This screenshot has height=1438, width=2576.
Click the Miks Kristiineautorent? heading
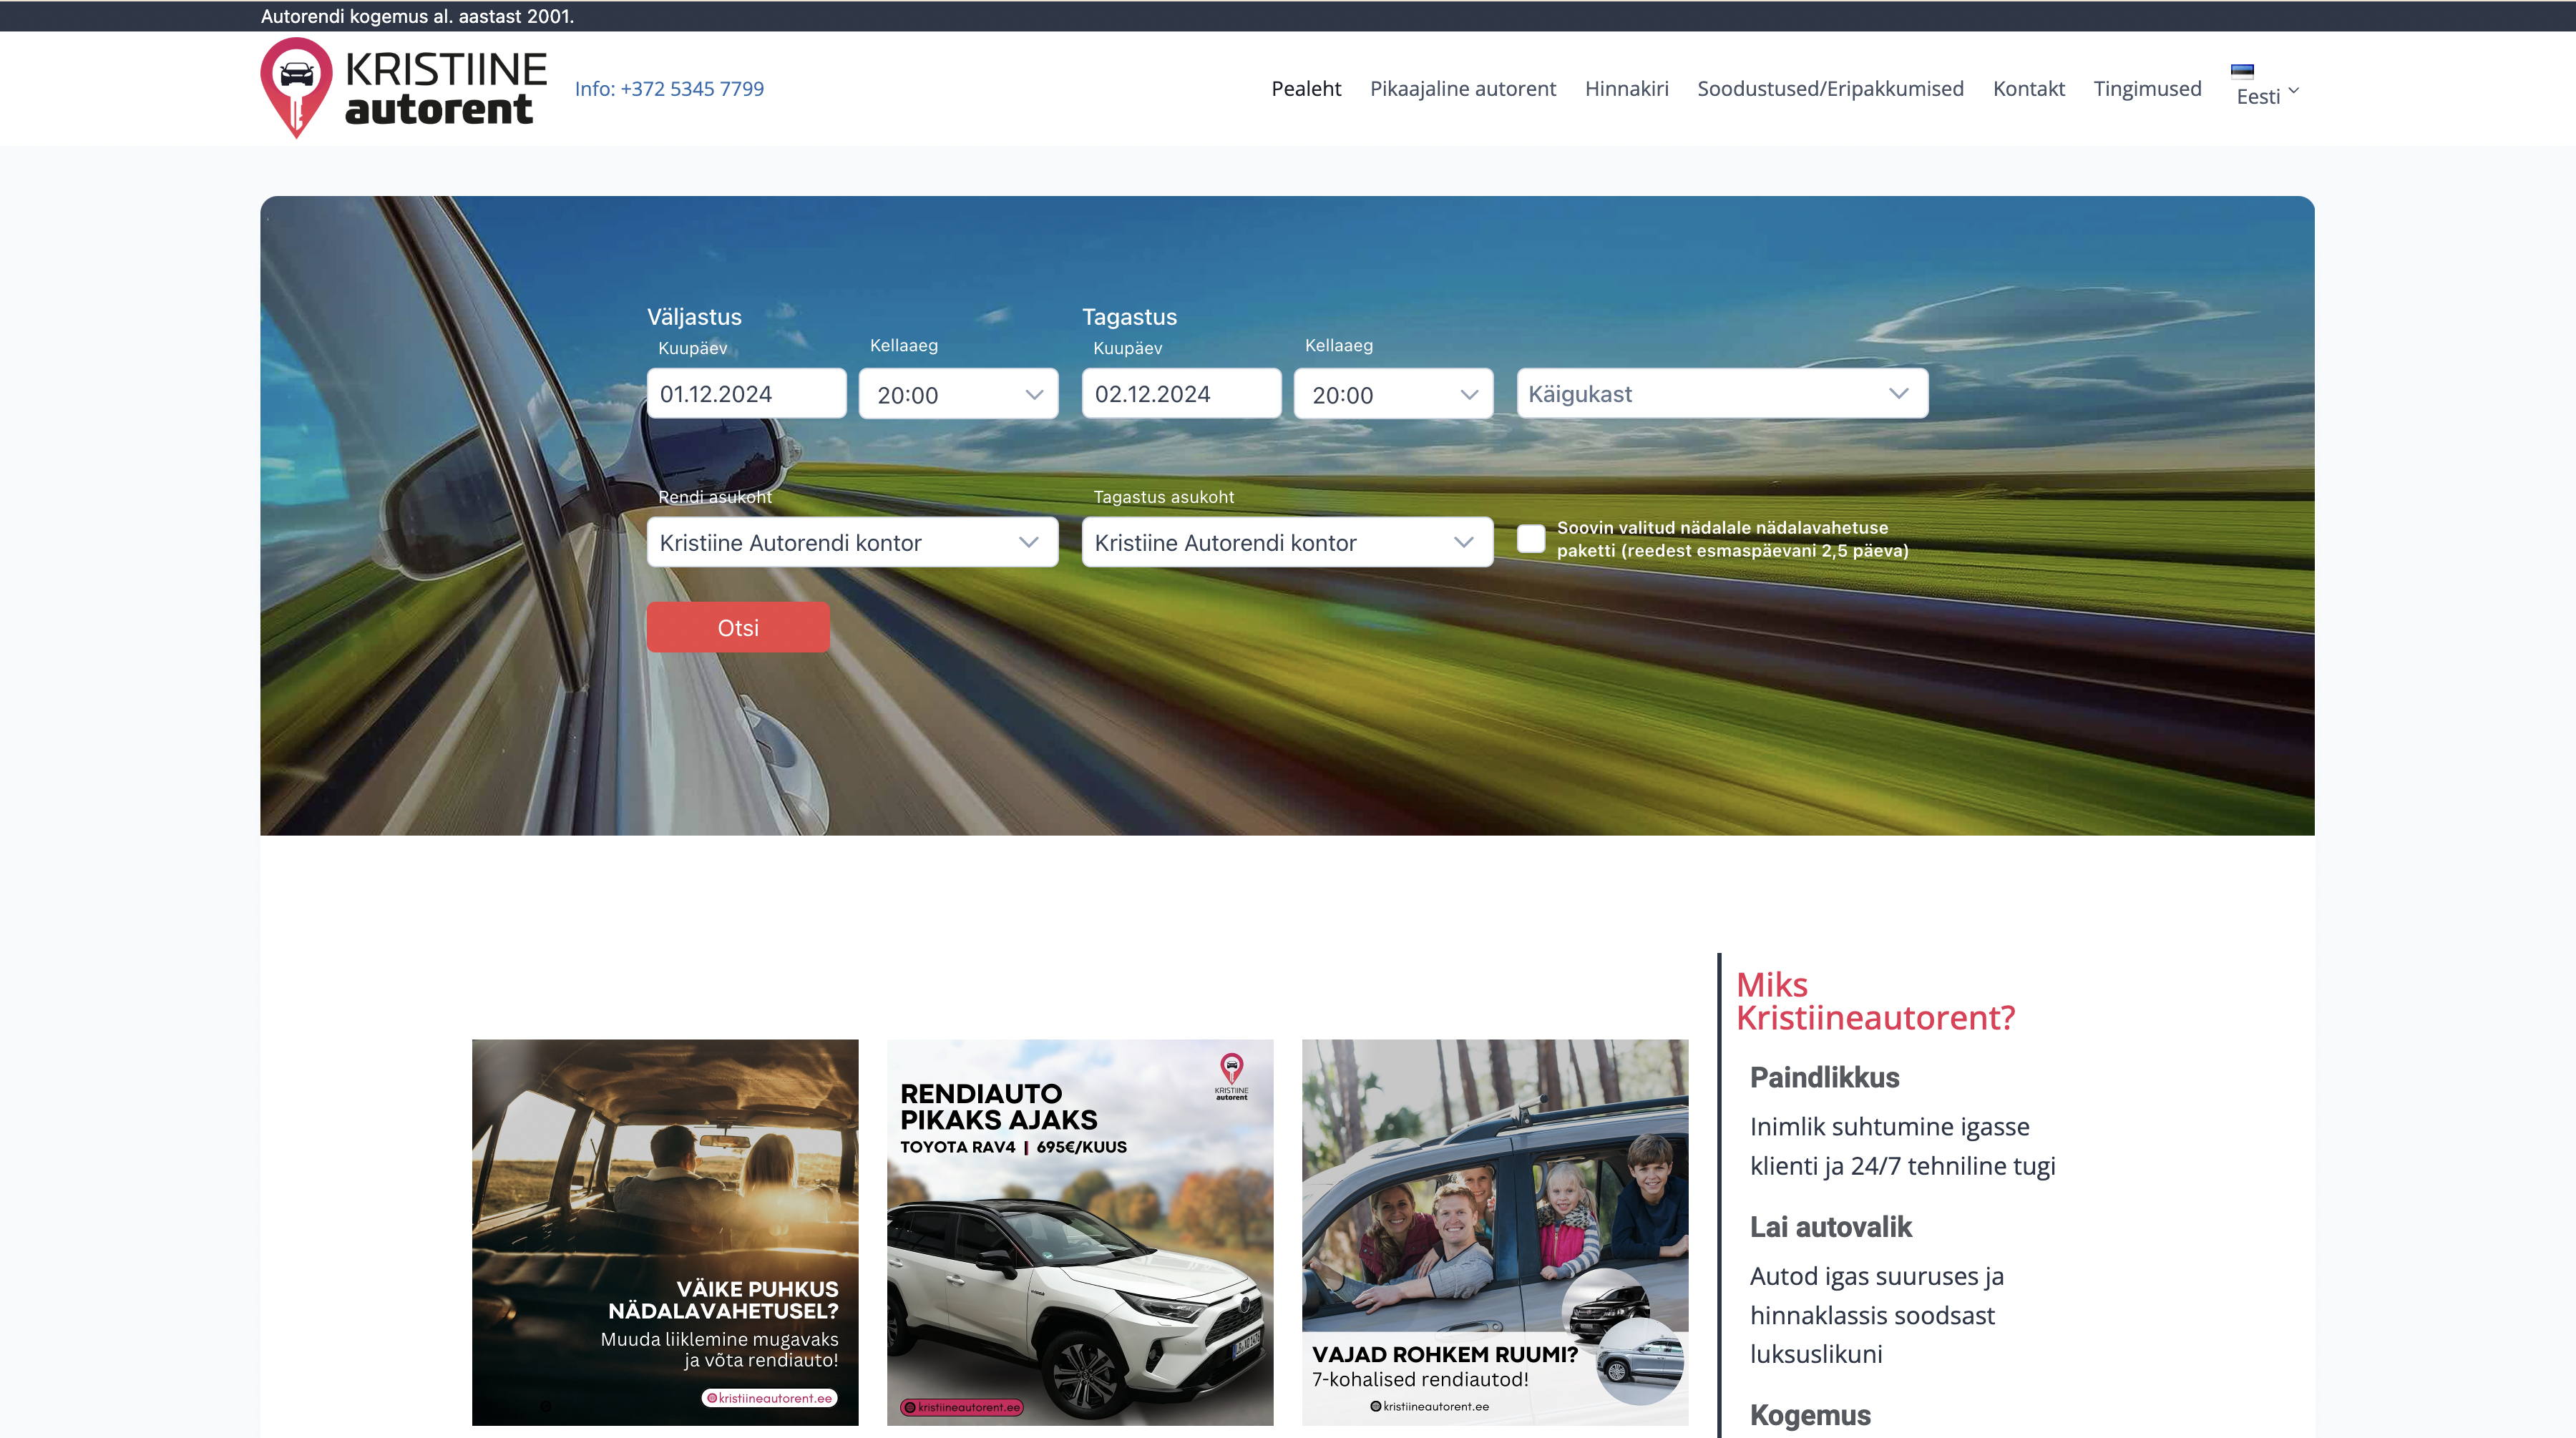pyautogui.click(x=1875, y=1001)
